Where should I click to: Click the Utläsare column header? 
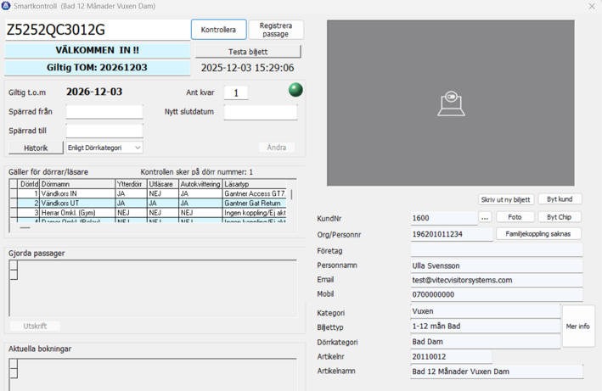pos(163,184)
